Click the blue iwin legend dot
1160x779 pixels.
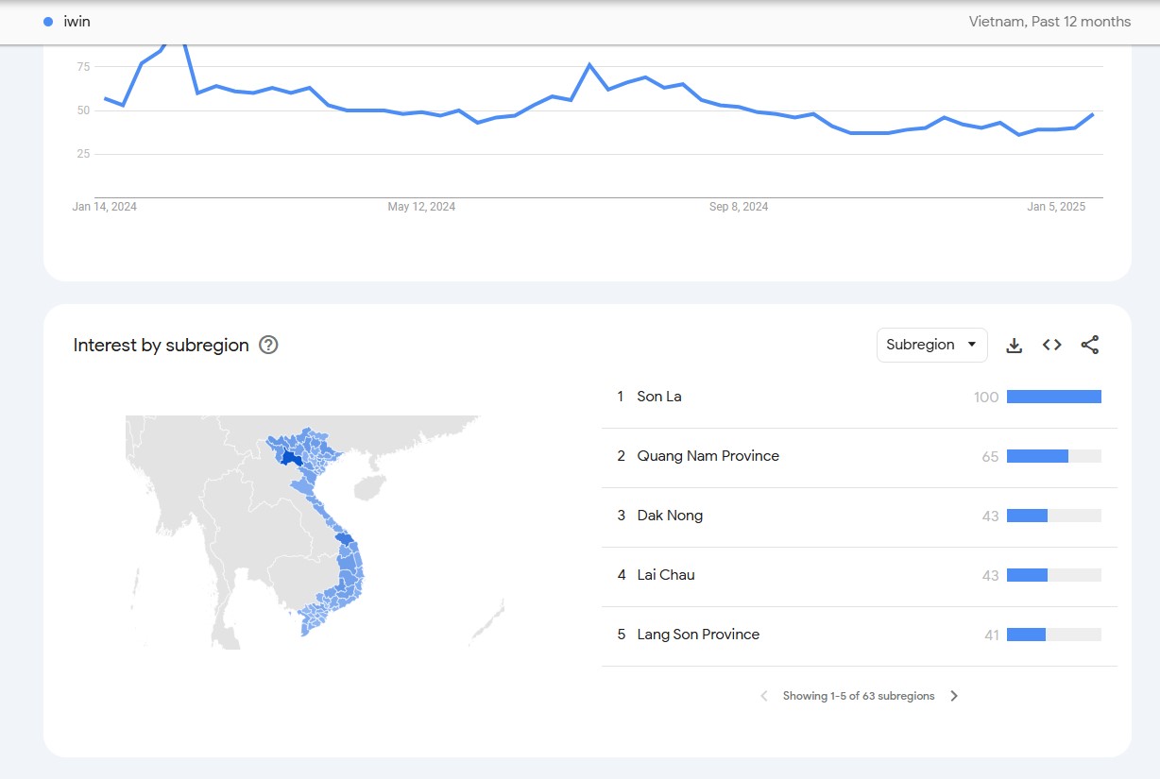tap(48, 21)
